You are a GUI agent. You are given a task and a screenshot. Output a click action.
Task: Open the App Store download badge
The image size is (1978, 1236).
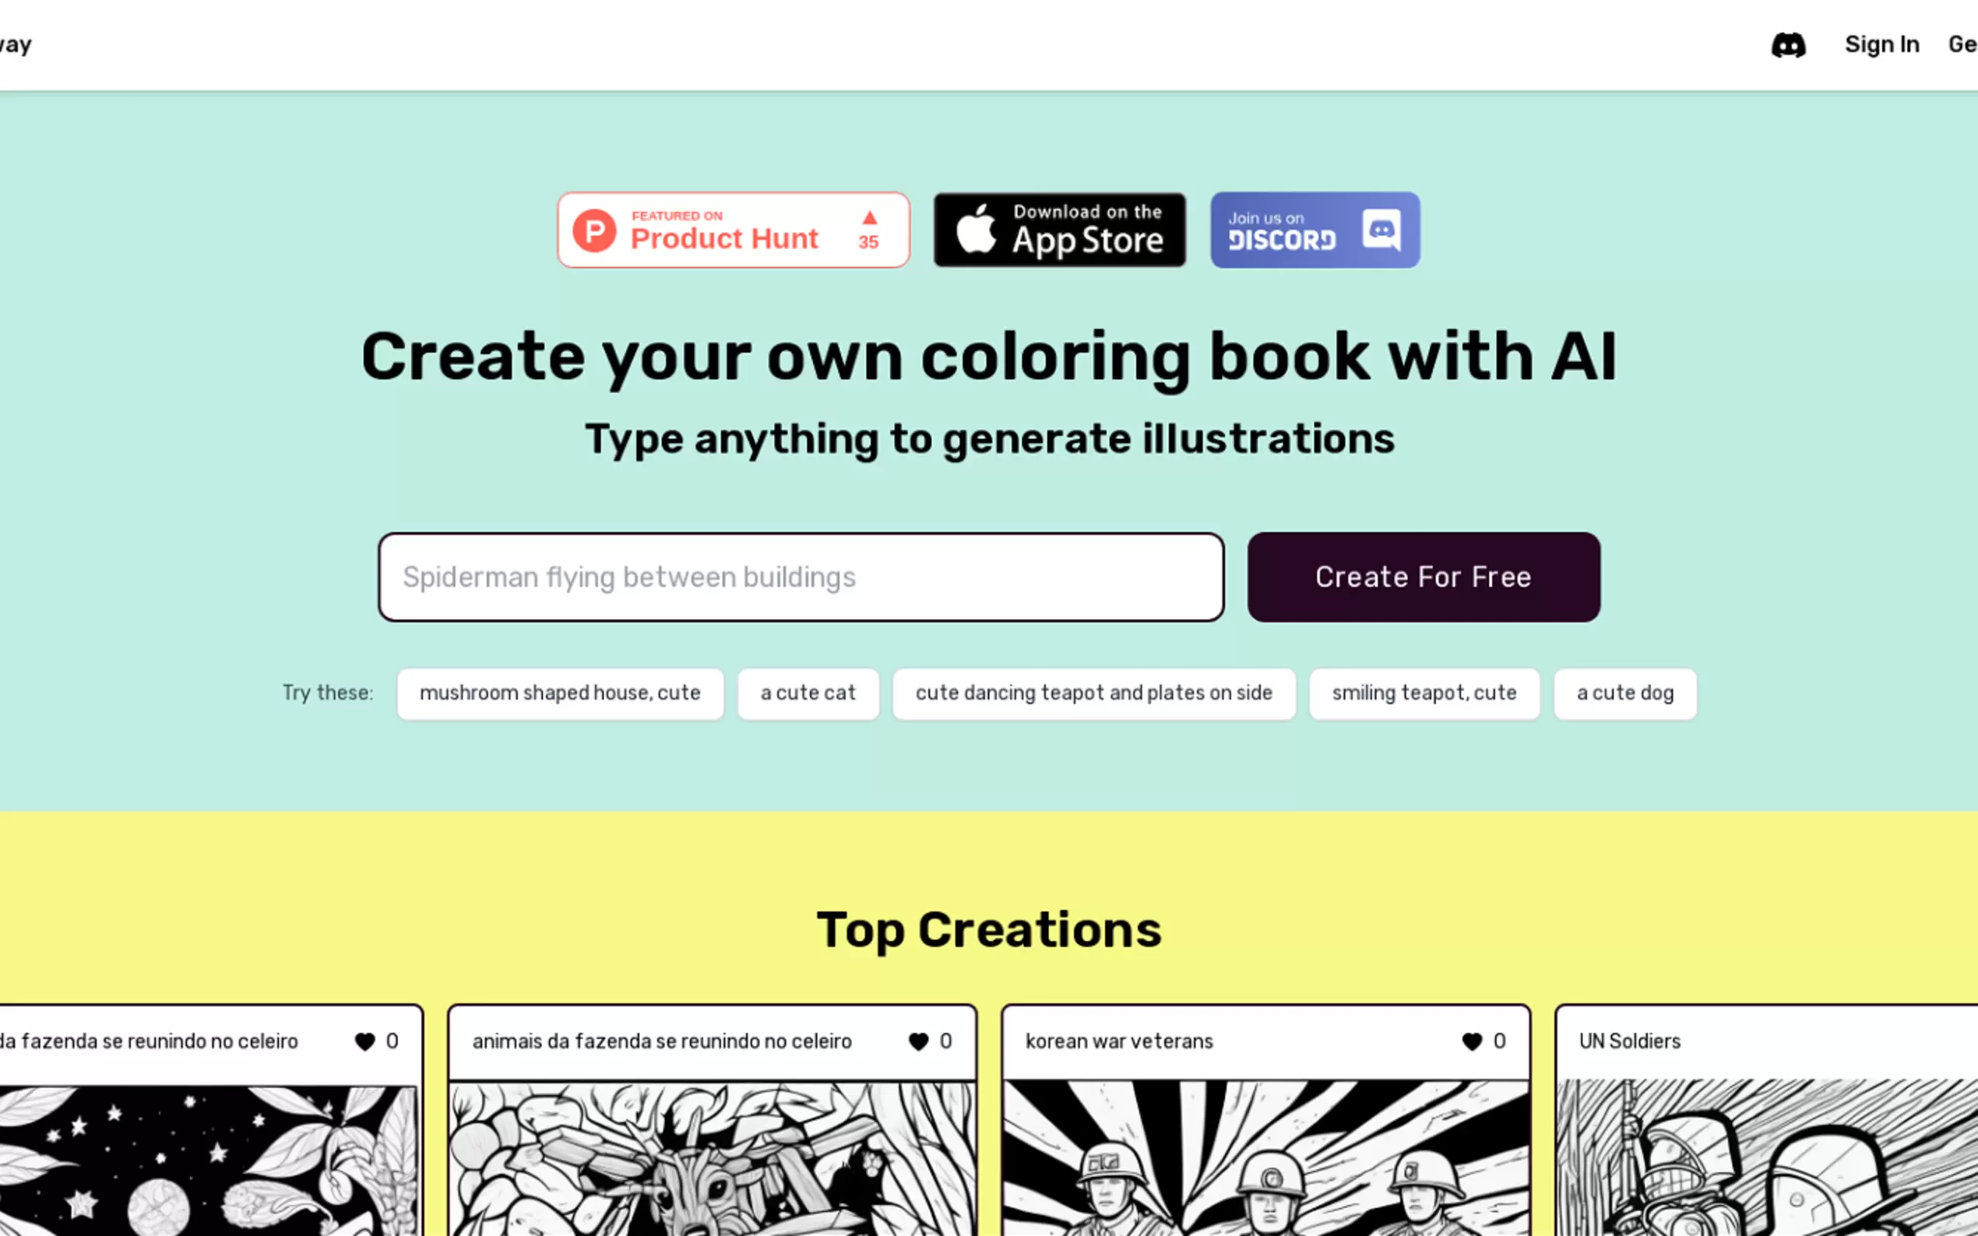pos(1059,230)
